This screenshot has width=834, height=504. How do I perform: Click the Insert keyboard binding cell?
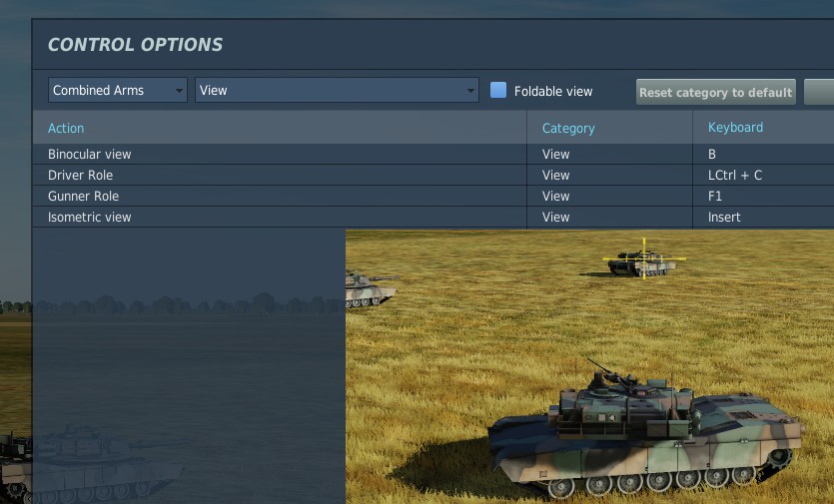pyautogui.click(x=763, y=217)
